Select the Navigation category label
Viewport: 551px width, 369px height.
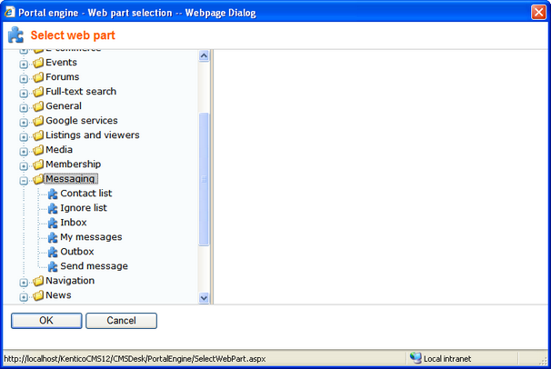pos(70,281)
